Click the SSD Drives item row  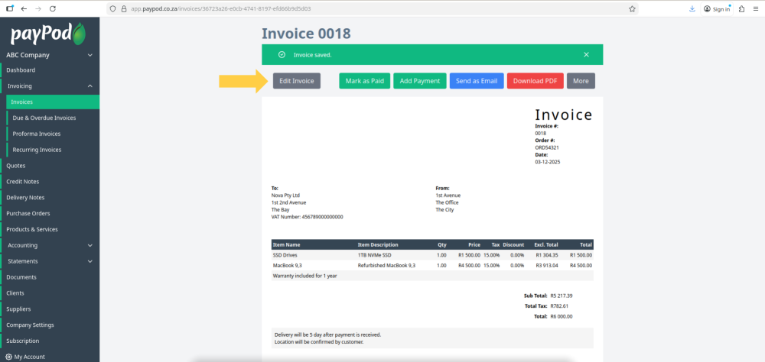tap(432, 255)
